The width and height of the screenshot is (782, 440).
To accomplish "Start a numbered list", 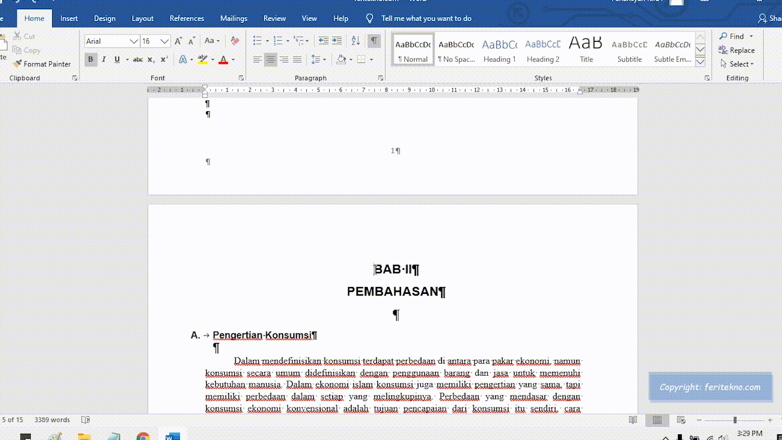I will [x=278, y=41].
